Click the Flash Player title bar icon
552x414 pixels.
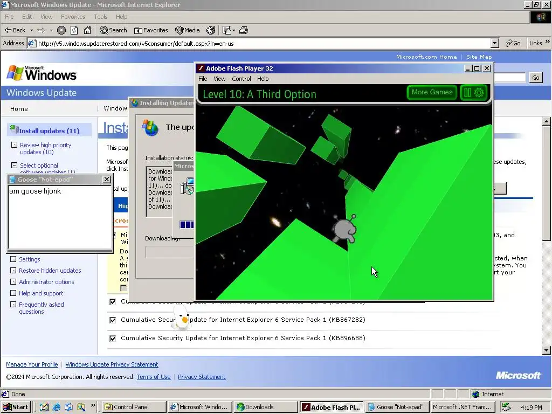tap(201, 68)
